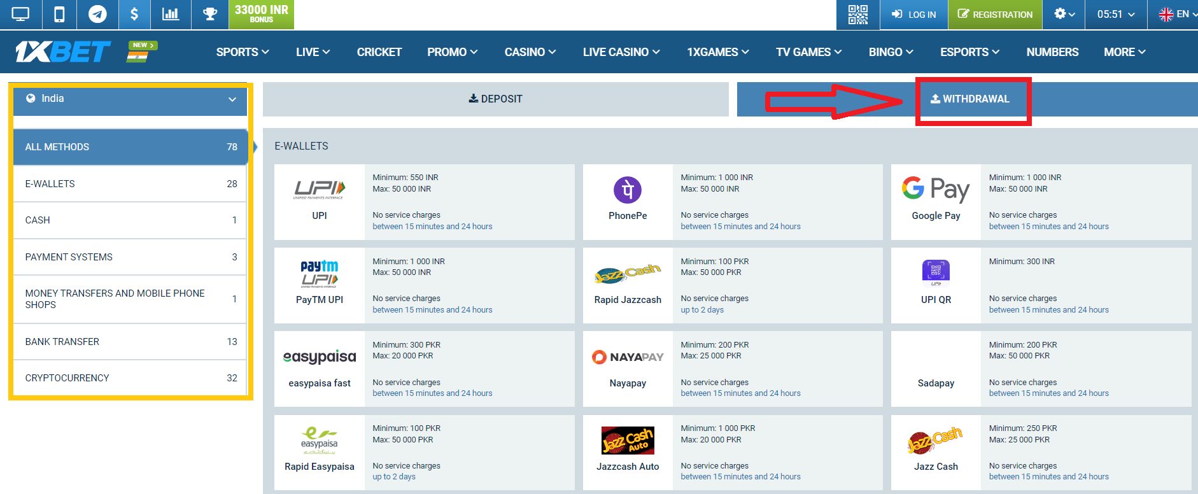Choose the Rapid Easypaisa logo

[x=320, y=441]
